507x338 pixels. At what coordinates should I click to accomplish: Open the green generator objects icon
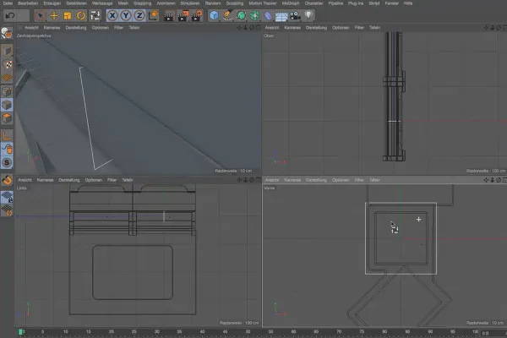(x=241, y=15)
